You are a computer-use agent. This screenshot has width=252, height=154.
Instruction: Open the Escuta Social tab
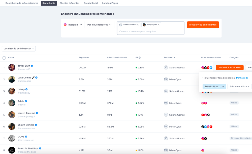(x=91, y=3)
